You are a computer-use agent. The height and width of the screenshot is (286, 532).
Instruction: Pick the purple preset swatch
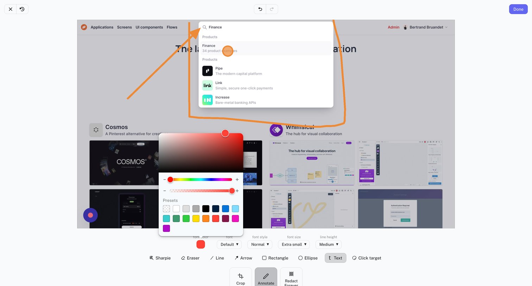[166, 228]
